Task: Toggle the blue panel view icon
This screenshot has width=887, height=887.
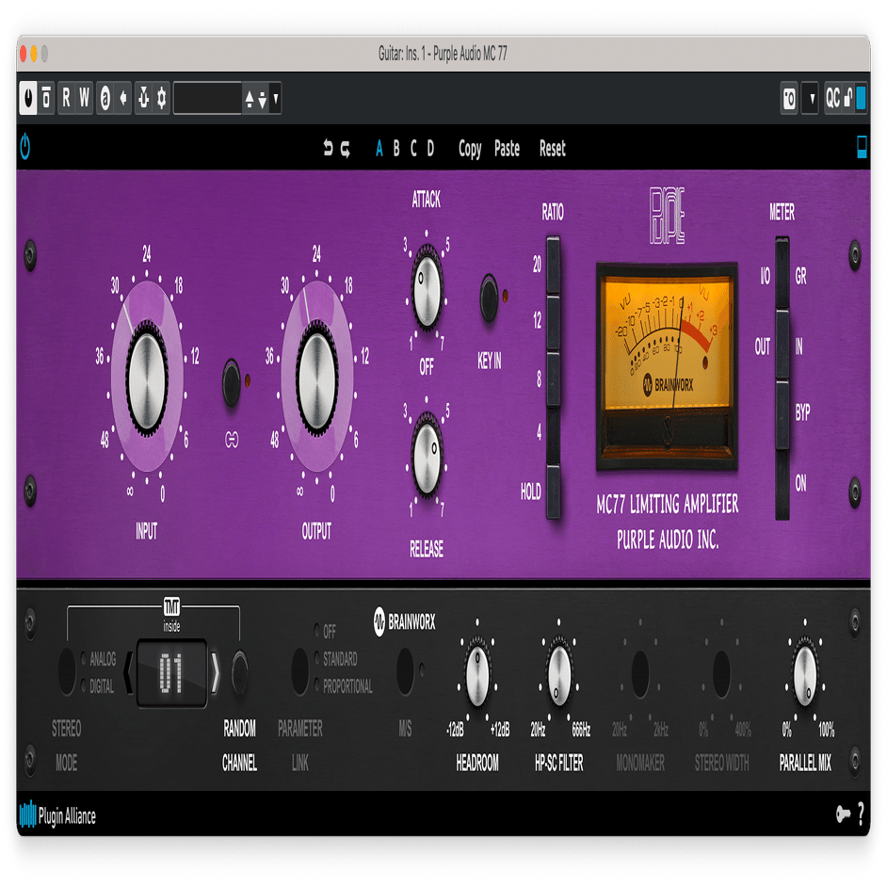Action: tap(862, 147)
